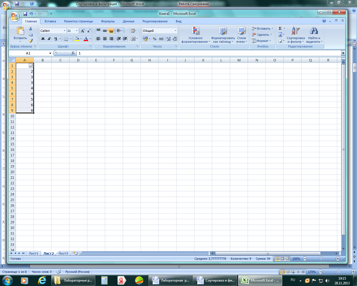This screenshot has height=286, width=357.
Task: Click the borders icon
Action: [x=66, y=39]
